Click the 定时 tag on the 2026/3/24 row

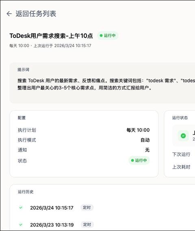[x=87, y=207]
